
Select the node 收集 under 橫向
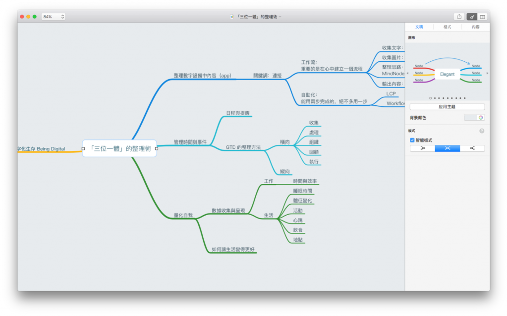[x=314, y=123]
